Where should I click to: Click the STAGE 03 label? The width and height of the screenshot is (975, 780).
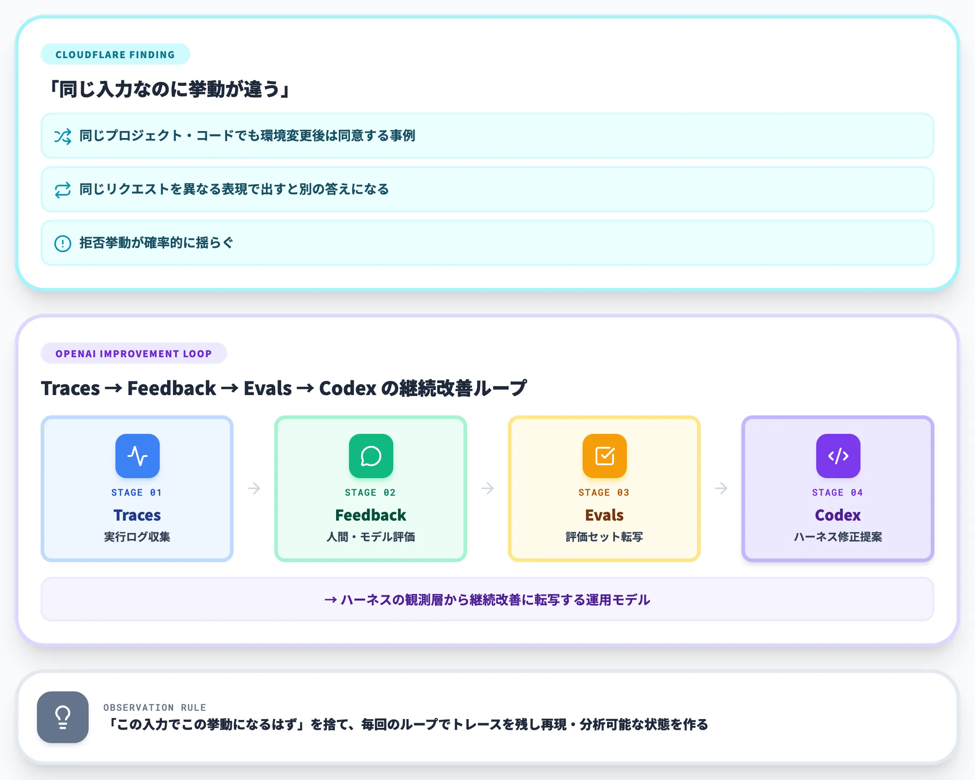pyautogui.click(x=604, y=492)
